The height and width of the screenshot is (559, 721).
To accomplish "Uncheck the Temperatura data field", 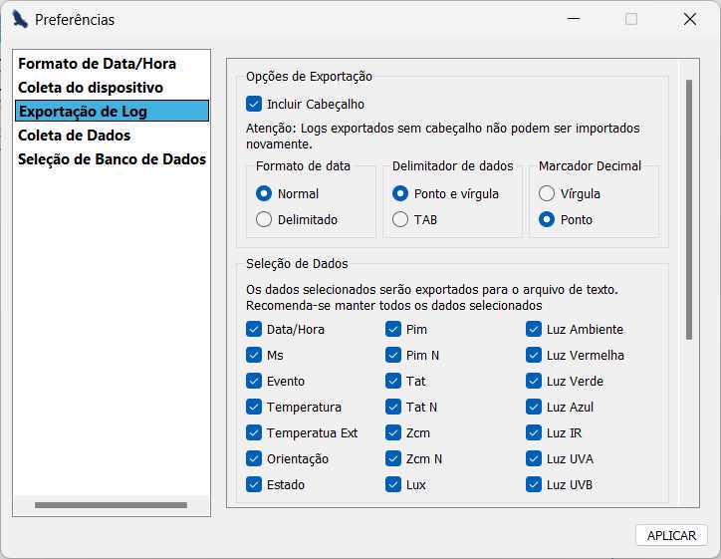I will point(254,407).
